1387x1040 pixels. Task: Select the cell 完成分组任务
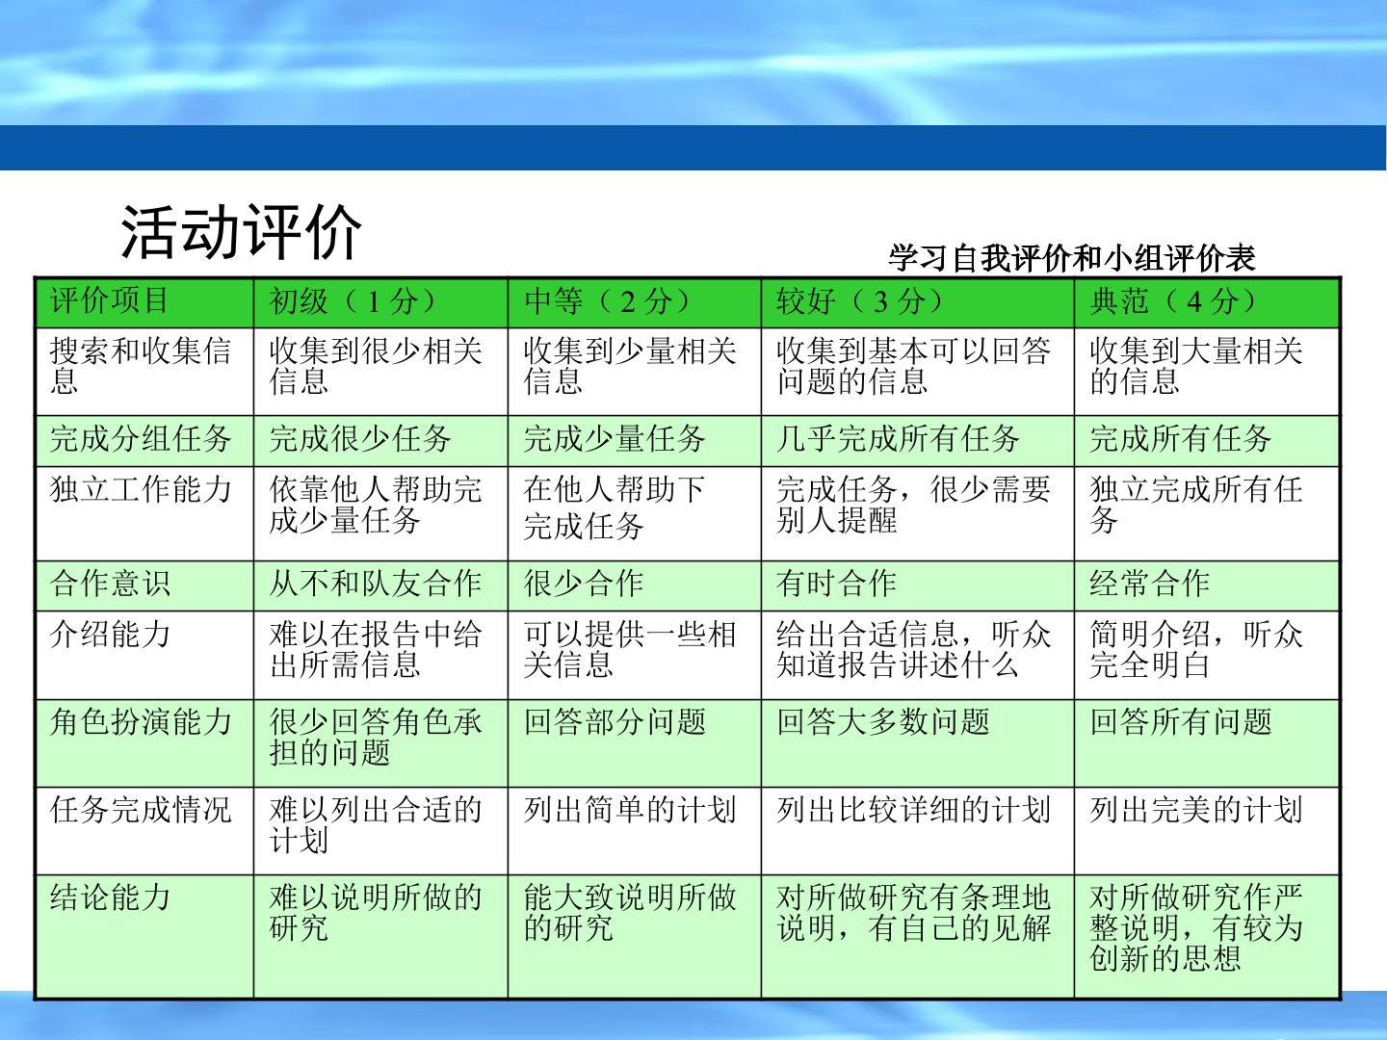pyautogui.click(x=144, y=441)
